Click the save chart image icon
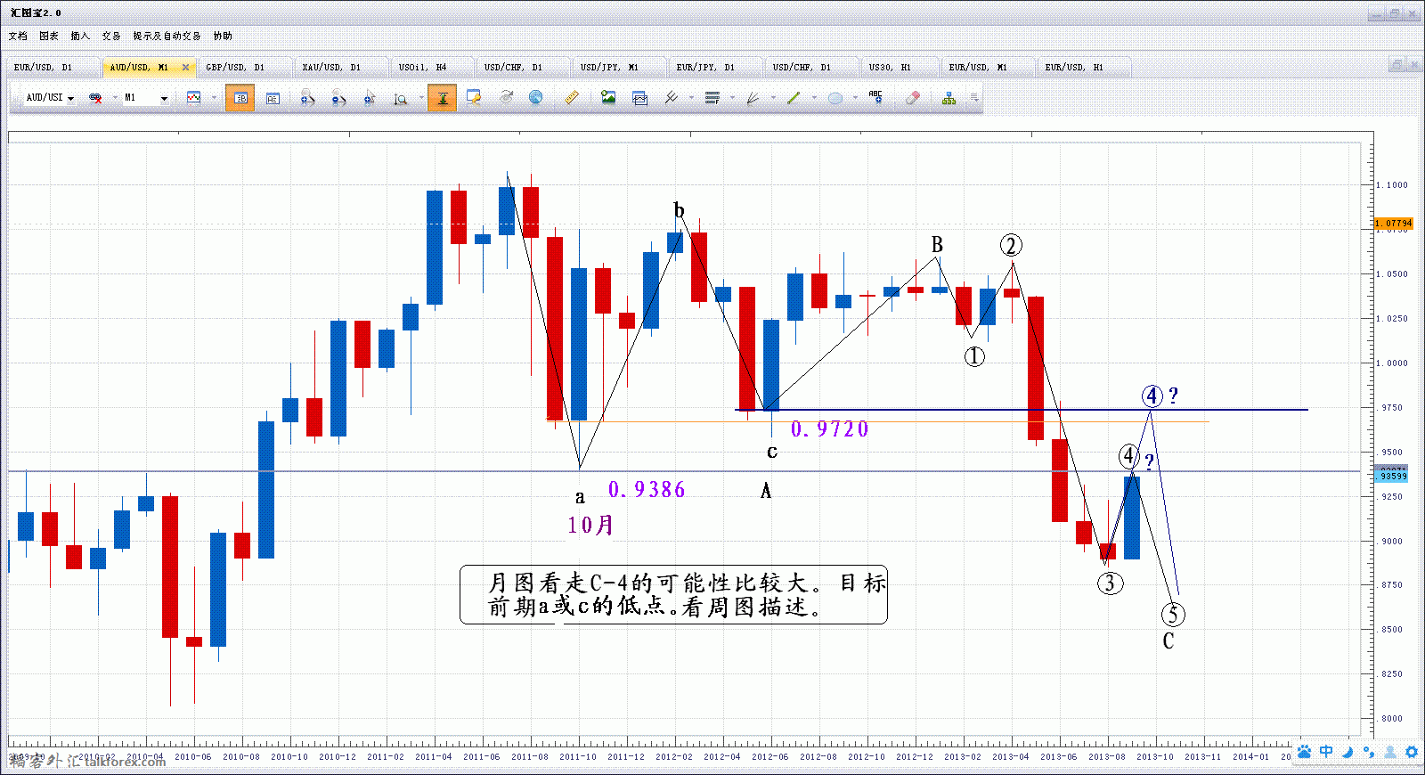 point(608,97)
